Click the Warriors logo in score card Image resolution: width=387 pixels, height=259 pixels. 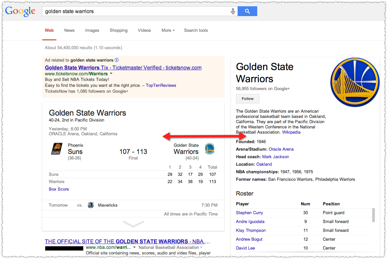pyautogui.click(x=209, y=149)
